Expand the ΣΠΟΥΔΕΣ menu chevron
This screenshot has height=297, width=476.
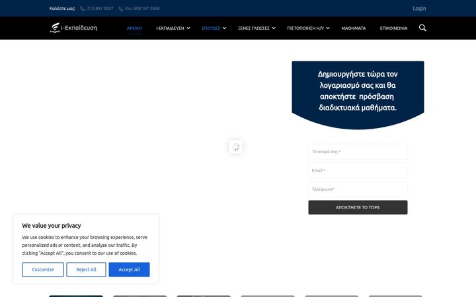pyautogui.click(x=224, y=28)
